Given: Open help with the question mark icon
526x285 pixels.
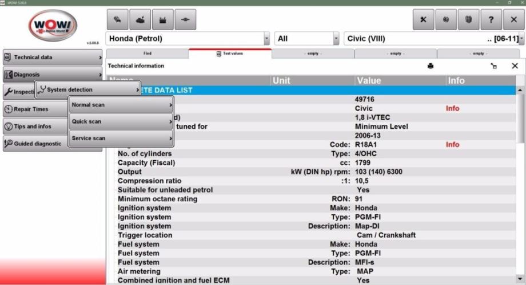Looking at the screenshot, I should point(491,20).
